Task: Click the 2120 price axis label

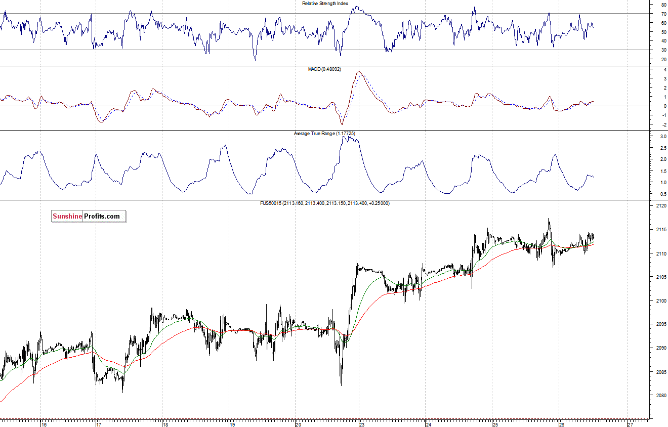Action: pyautogui.click(x=660, y=206)
